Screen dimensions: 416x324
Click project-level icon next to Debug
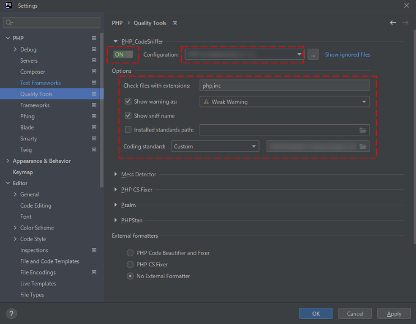point(94,49)
